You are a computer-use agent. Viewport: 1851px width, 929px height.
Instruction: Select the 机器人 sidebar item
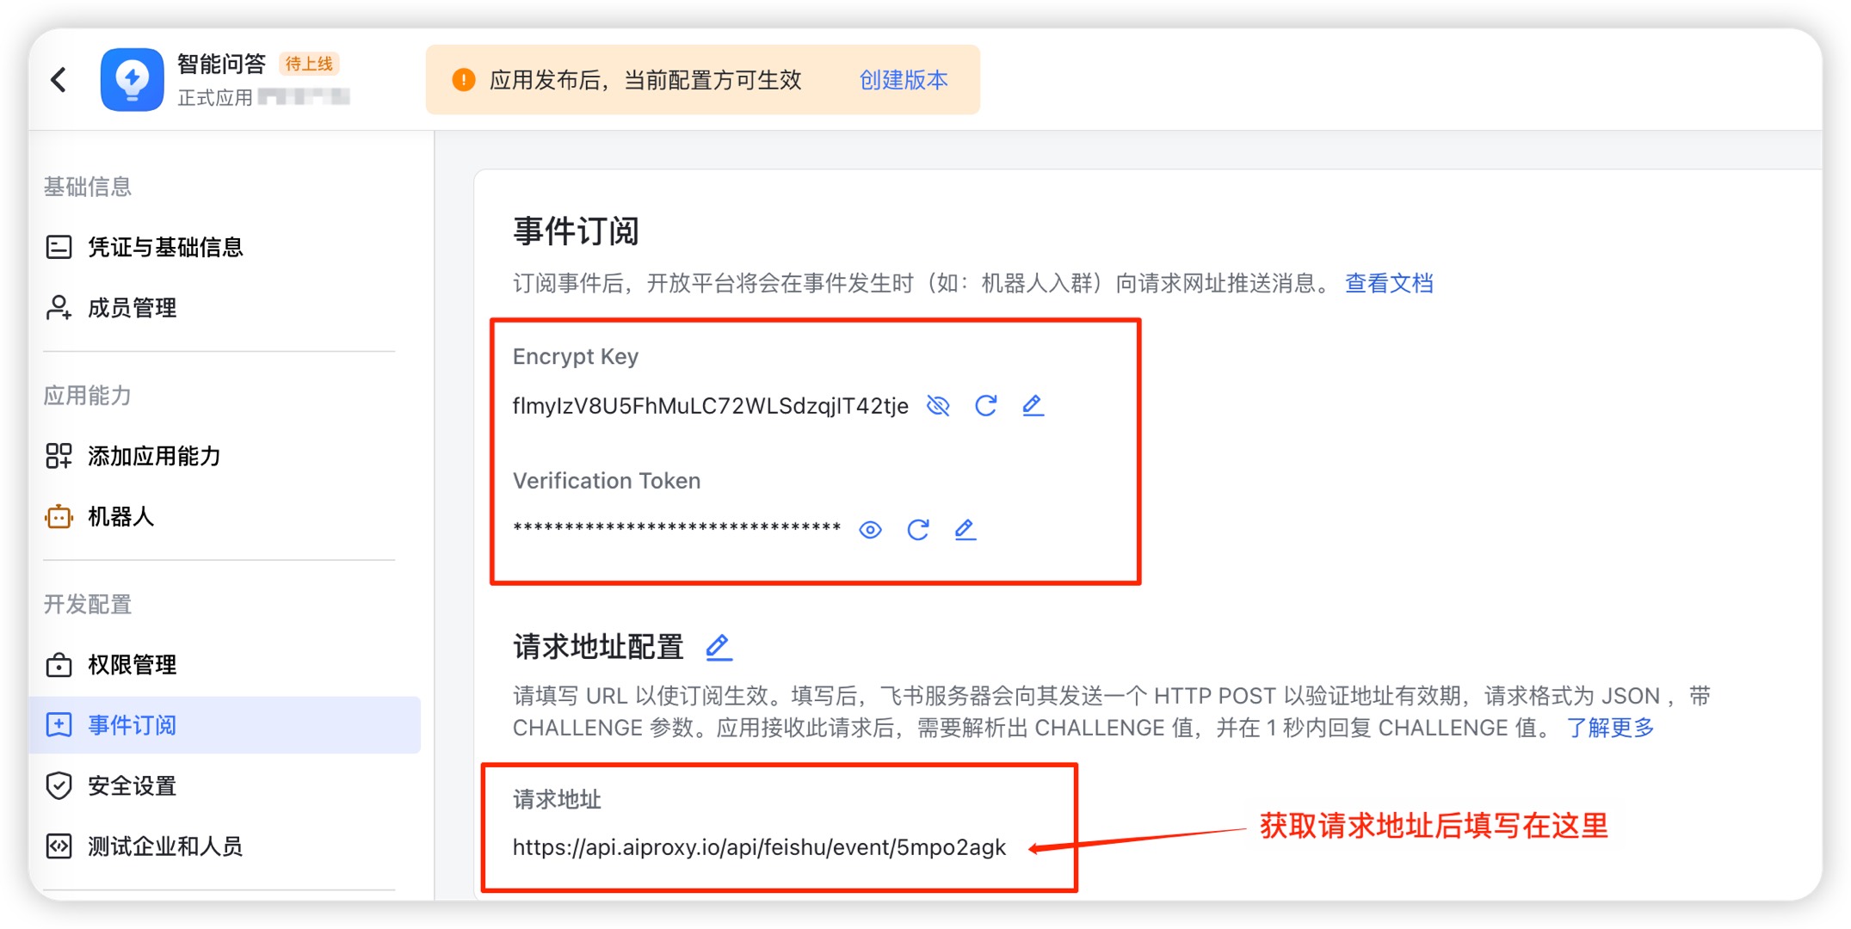pyautogui.click(x=120, y=517)
